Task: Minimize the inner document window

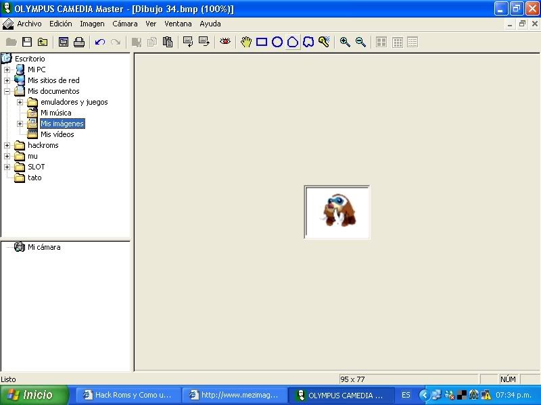Action: click(x=510, y=24)
